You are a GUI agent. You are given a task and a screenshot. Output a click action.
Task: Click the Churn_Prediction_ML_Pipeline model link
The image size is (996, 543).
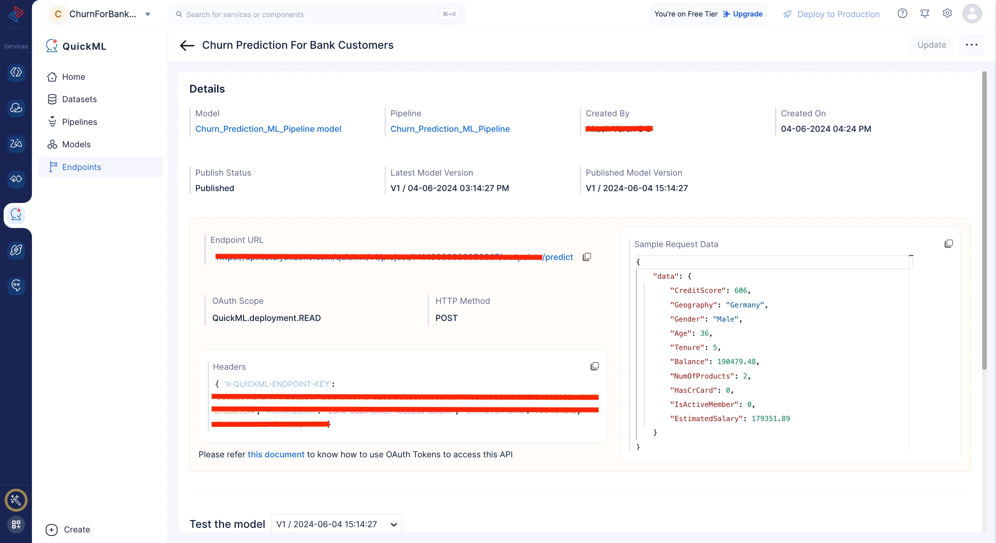click(268, 129)
